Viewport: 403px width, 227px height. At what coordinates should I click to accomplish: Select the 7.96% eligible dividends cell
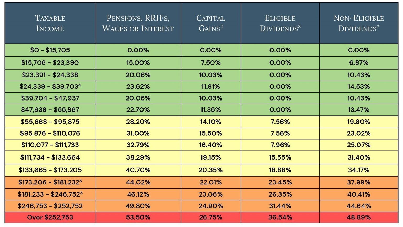point(280,145)
